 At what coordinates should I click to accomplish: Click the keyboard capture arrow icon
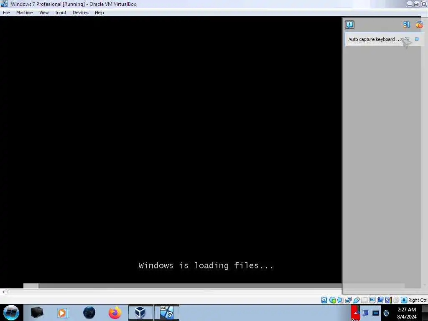click(404, 300)
